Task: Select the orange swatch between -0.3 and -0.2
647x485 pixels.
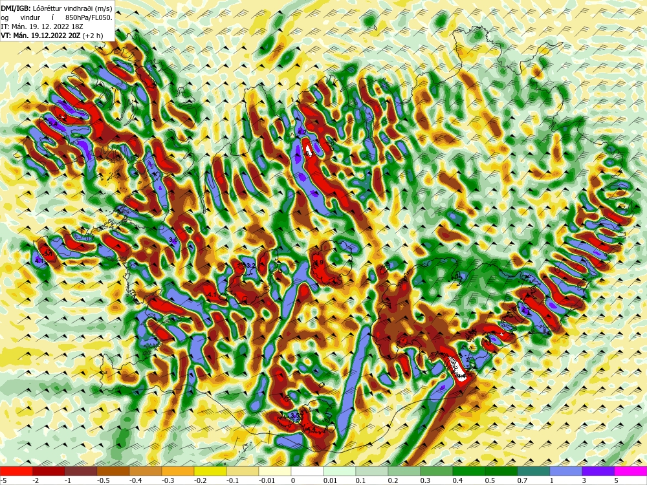Action: tap(178, 471)
